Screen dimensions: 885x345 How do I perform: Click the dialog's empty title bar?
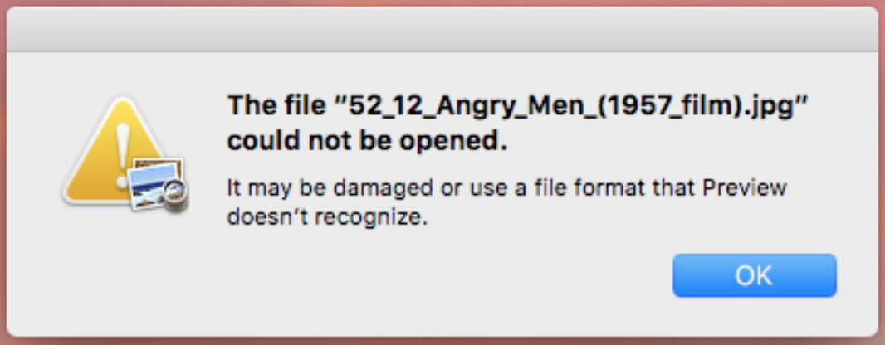point(442,29)
